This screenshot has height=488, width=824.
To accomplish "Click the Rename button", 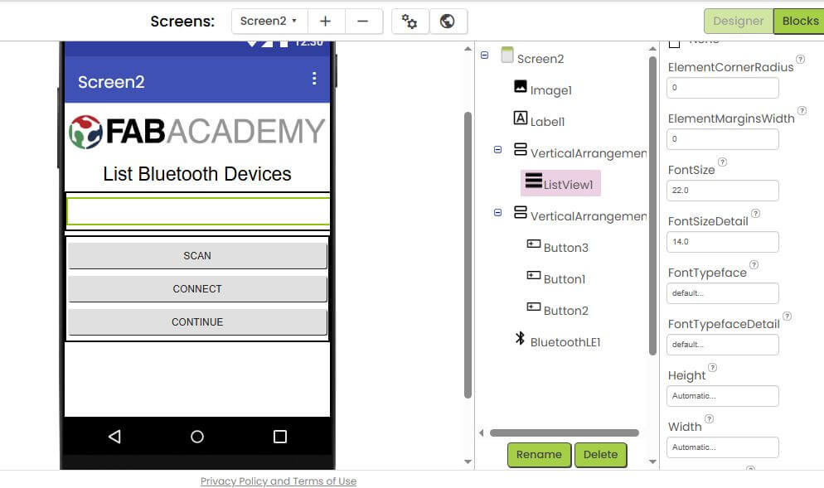I will click(539, 454).
